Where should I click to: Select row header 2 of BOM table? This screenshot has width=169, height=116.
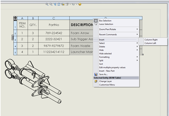(x=15, y=33)
